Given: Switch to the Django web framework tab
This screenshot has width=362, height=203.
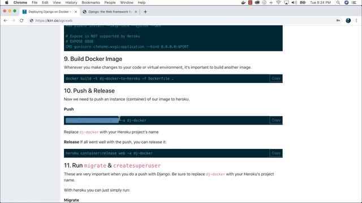Looking at the screenshot, I should pos(110,12).
